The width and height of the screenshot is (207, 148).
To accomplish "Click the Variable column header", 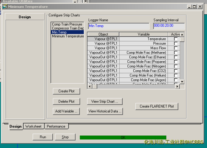I will click(143, 35).
